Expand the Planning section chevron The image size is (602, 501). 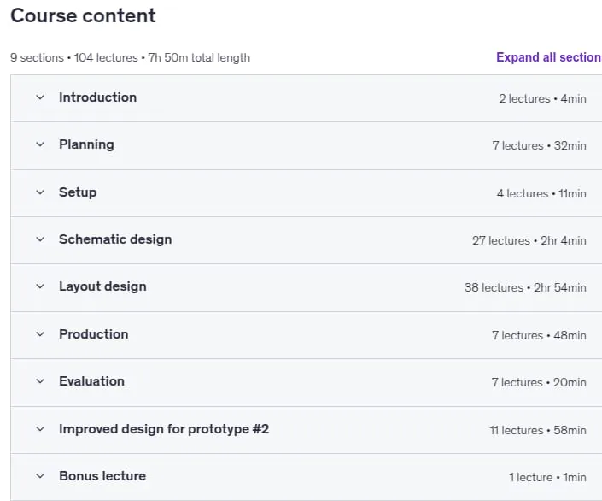40,144
